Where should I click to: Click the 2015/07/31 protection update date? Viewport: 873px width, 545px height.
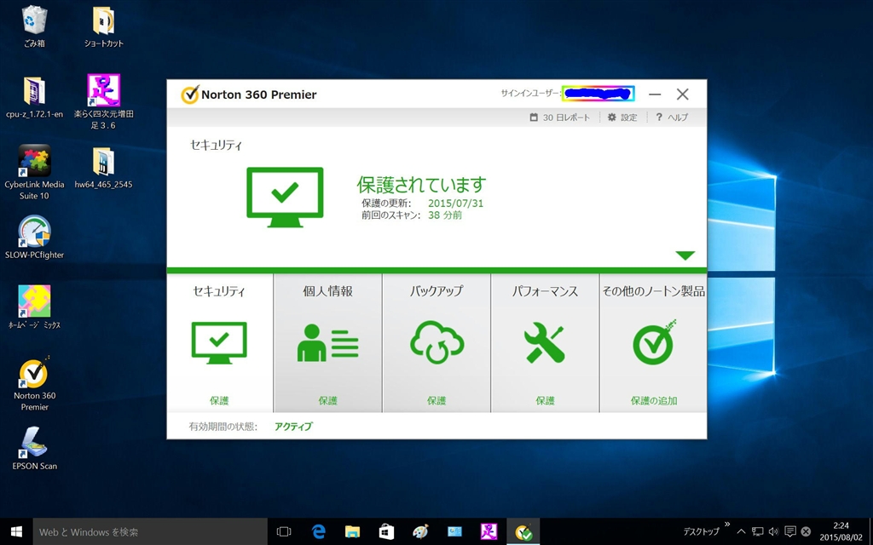[455, 204]
